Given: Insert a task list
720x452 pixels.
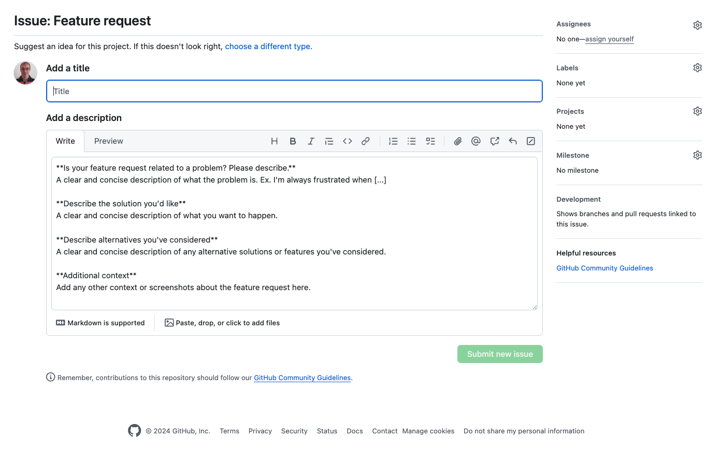Looking at the screenshot, I should (430, 141).
